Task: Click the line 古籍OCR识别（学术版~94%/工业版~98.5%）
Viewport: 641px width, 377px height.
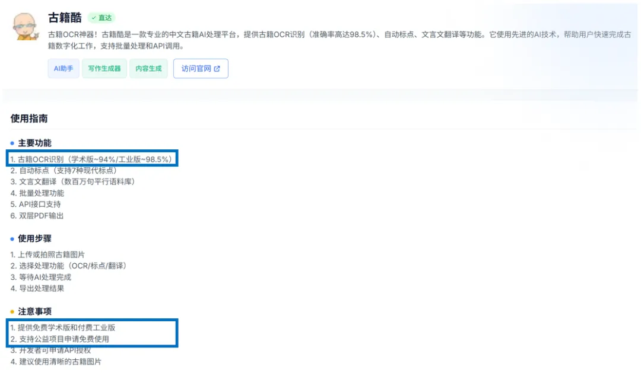Action: point(91,159)
